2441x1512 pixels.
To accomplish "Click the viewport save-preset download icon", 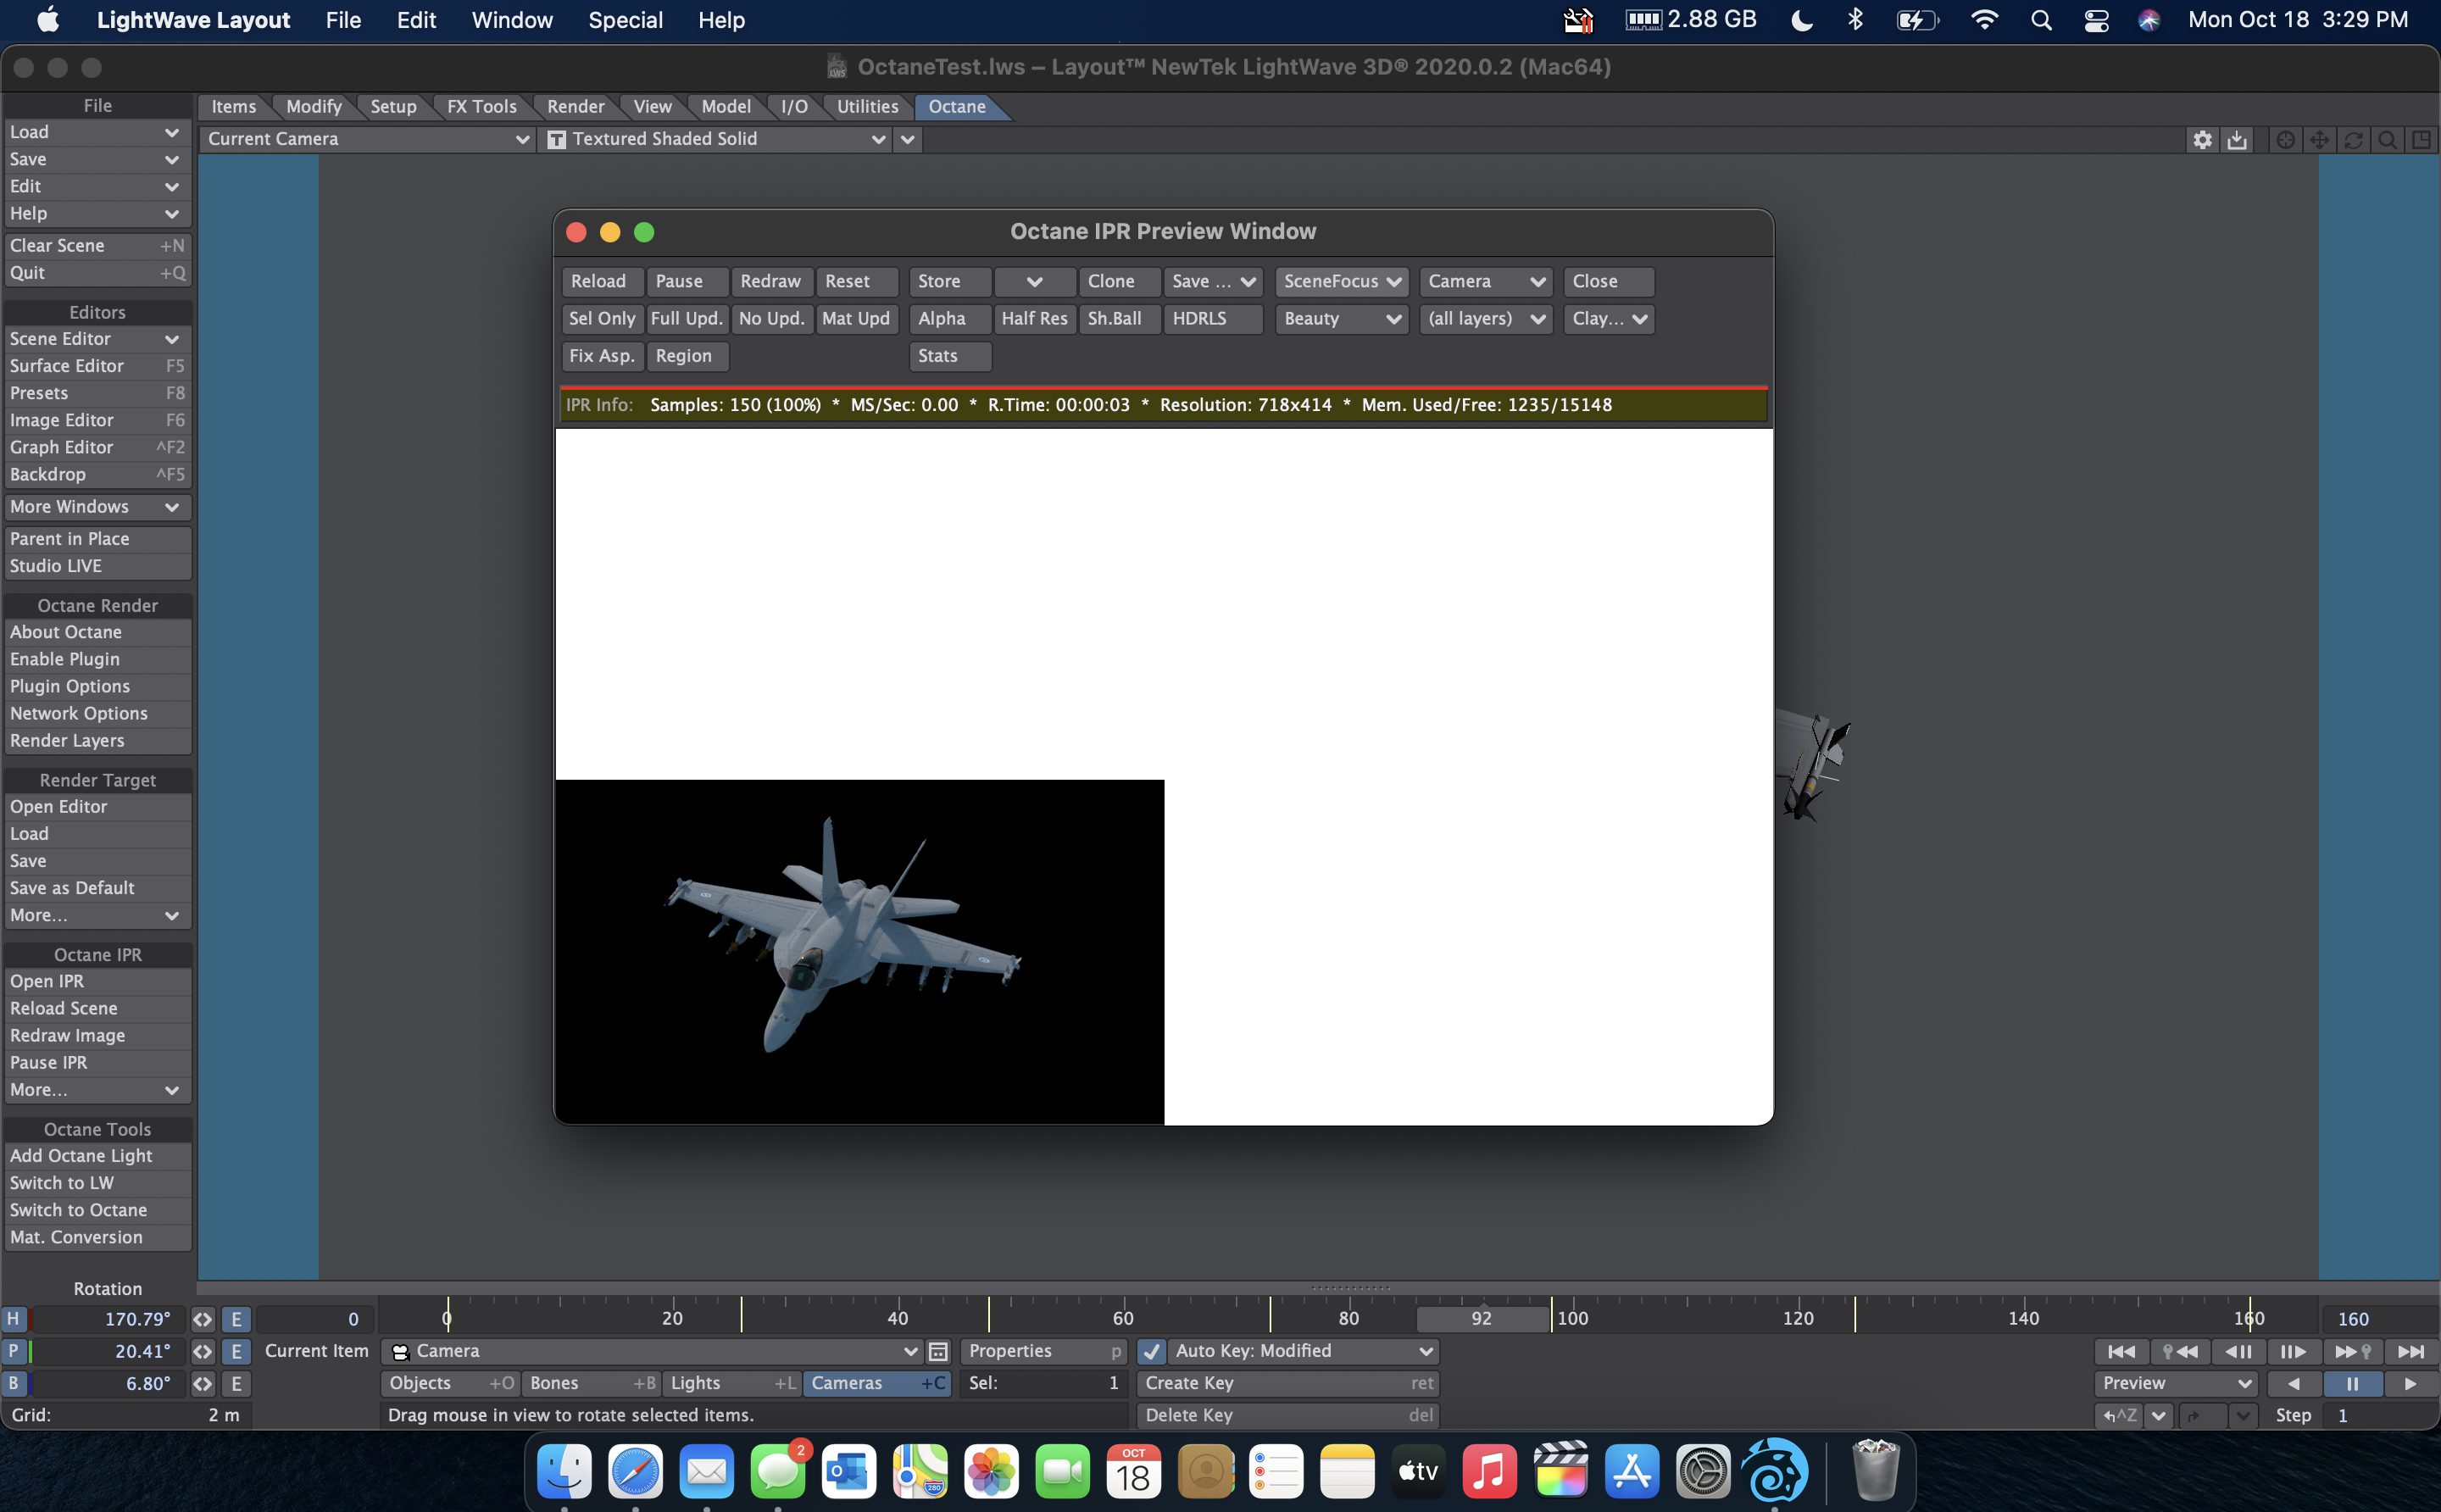I will [x=2237, y=140].
